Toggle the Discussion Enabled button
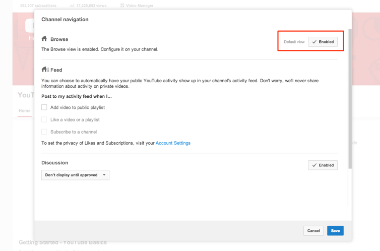The height and width of the screenshot is (251, 380). [x=323, y=165]
